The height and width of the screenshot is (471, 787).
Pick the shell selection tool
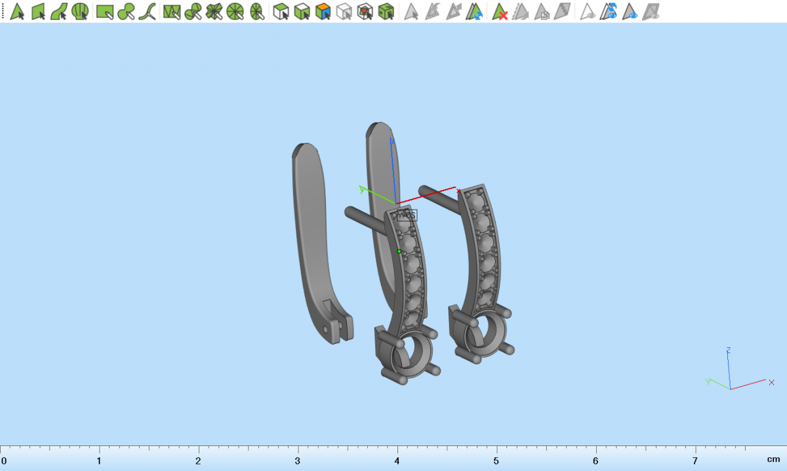point(80,11)
